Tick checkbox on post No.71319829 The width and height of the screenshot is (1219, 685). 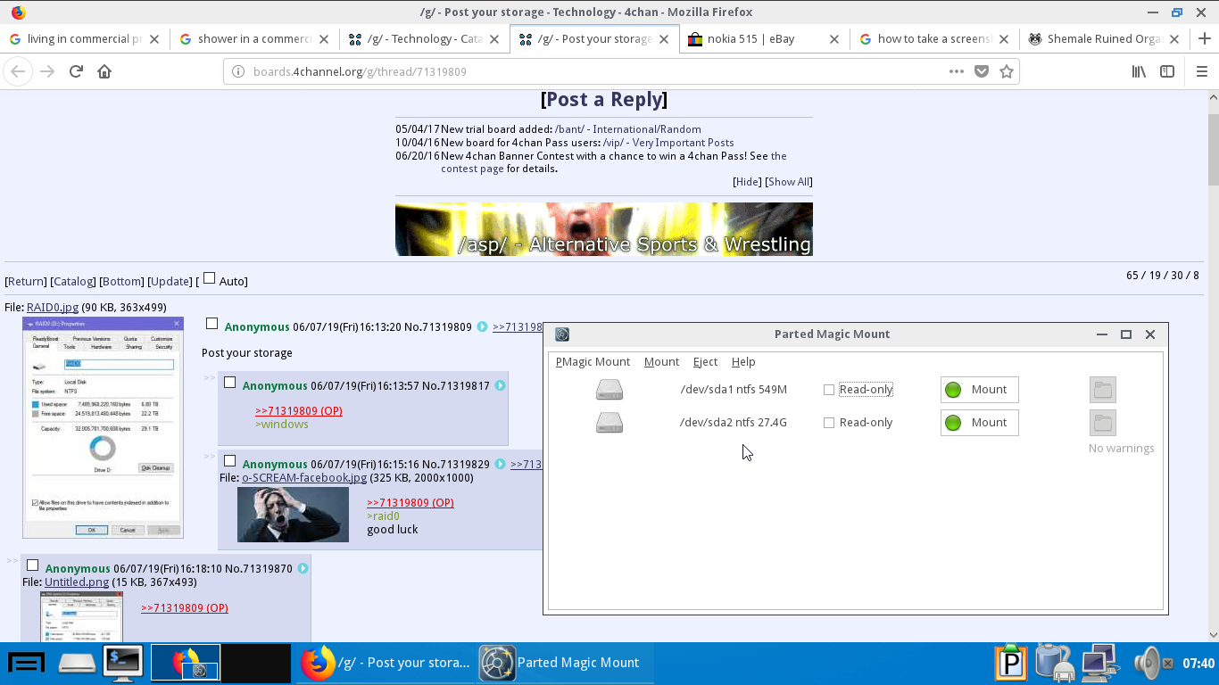pyautogui.click(x=229, y=461)
